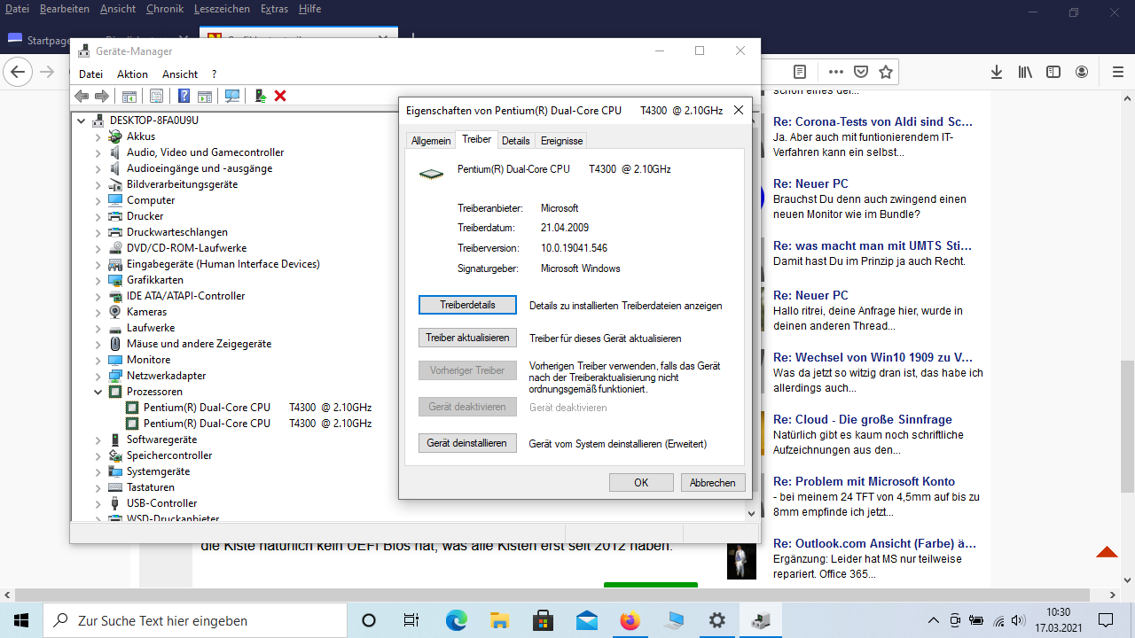This screenshot has width=1135, height=638.
Task: Confirm the dialog with OK
Action: pyautogui.click(x=641, y=483)
